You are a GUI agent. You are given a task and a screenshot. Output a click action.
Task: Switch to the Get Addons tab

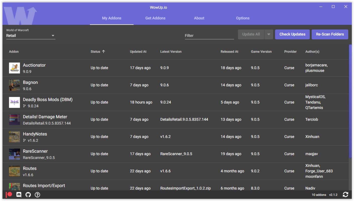[x=155, y=18]
